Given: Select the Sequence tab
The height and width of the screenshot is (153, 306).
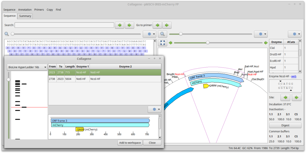Looking at the screenshot, I should pyautogui.click(x=10, y=16).
